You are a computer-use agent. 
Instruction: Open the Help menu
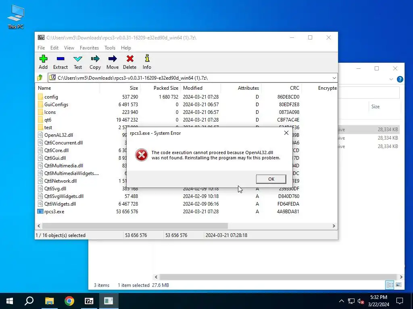click(x=126, y=48)
